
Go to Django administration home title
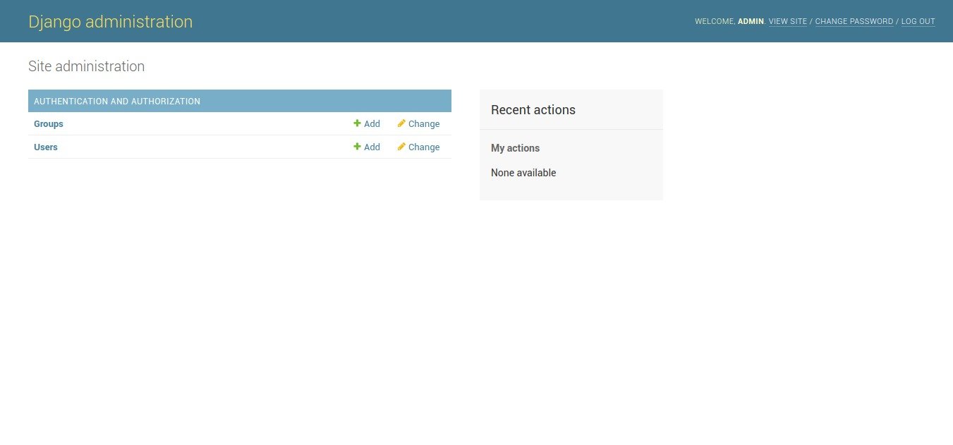point(111,22)
